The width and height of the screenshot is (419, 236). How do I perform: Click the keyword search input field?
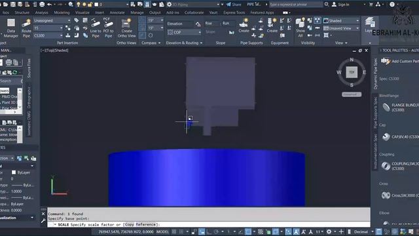[x=296, y=5]
